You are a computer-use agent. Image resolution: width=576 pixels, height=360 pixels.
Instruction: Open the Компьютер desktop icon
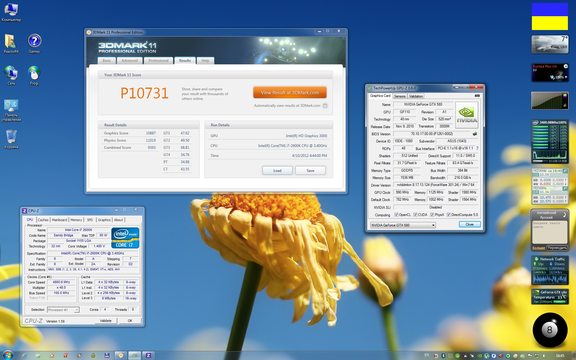pos(11,13)
